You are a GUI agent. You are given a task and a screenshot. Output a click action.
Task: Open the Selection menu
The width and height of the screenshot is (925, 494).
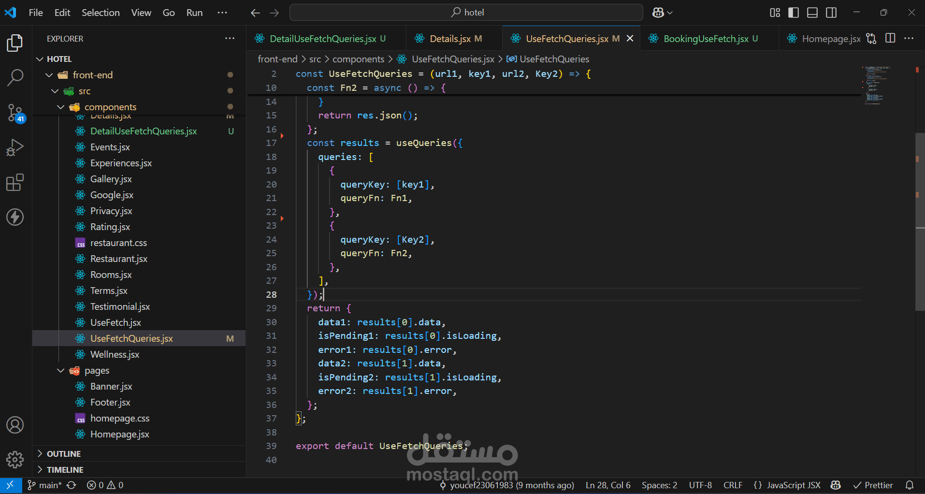click(x=101, y=13)
